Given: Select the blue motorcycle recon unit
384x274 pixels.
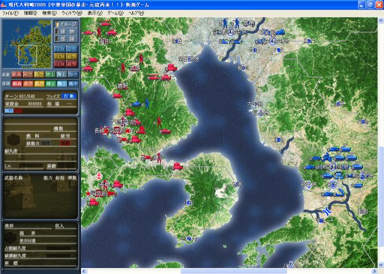Looking at the screenshot, I should click(327, 157).
